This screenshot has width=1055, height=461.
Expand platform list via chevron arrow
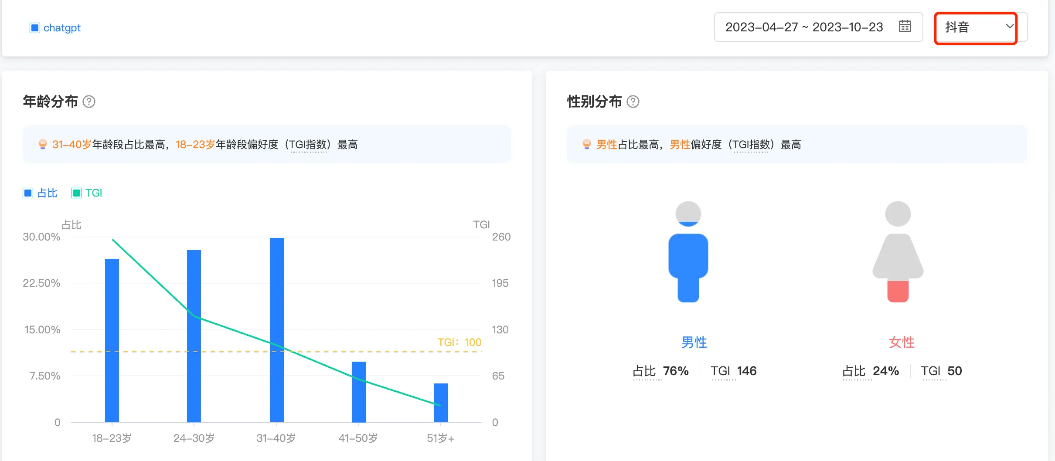[1009, 27]
